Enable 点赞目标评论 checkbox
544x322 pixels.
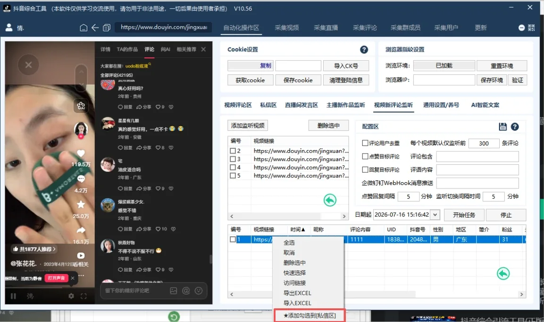pos(365,156)
